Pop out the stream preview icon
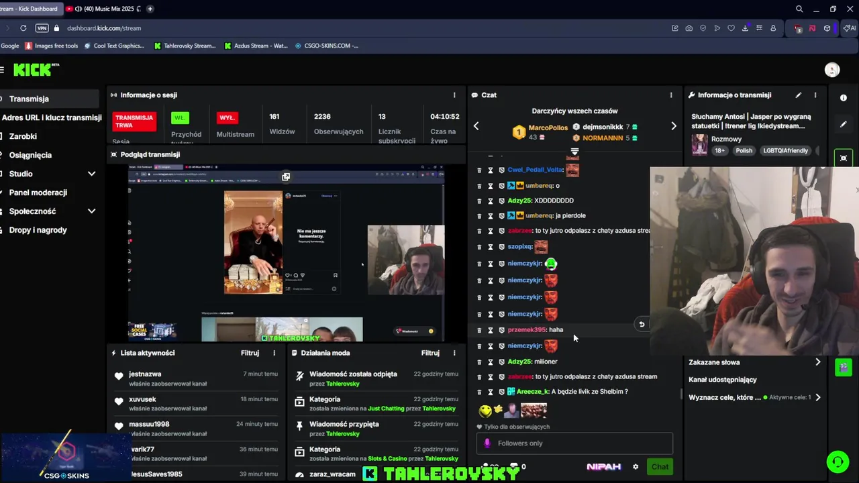859x483 pixels. pyautogui.click(x=286, y=177)
